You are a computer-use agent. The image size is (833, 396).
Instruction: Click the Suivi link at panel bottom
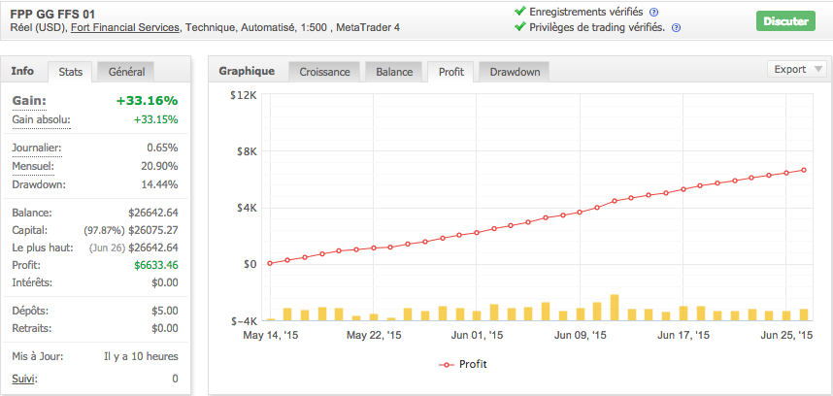(24, 379)
